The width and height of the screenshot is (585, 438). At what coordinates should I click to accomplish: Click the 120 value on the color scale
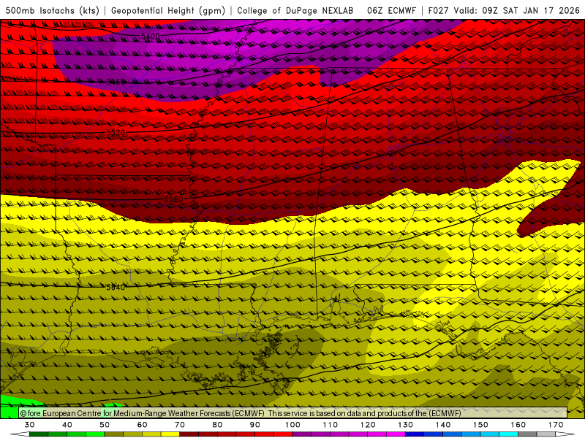coord(368,425)
